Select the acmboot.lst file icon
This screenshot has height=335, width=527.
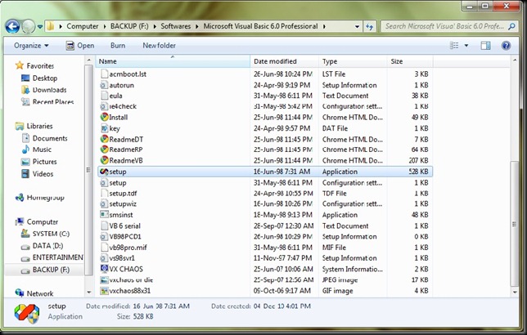(104, 74)
